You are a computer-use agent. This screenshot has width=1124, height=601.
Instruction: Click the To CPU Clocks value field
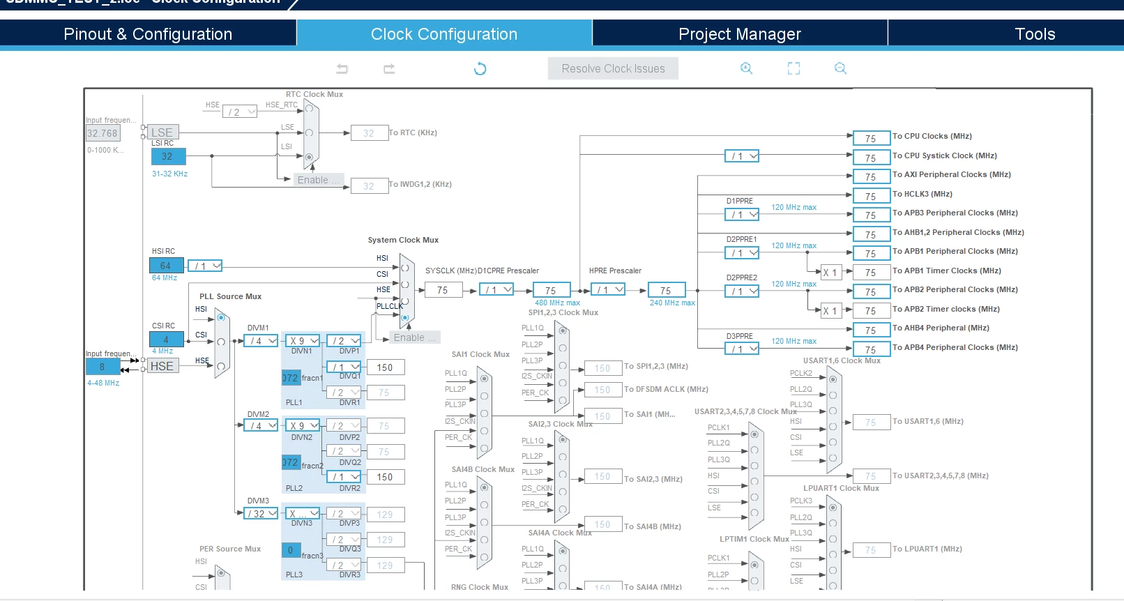[x=871, y=138]
